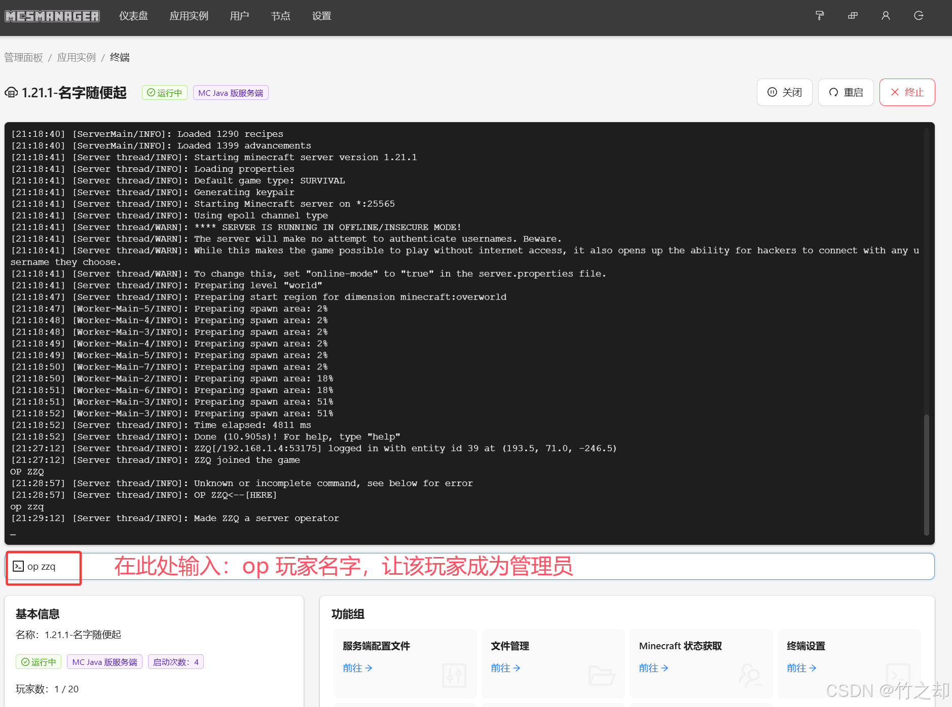Select 节点 in the navigation bar
The image size is (952, 707).
(280, 16)
